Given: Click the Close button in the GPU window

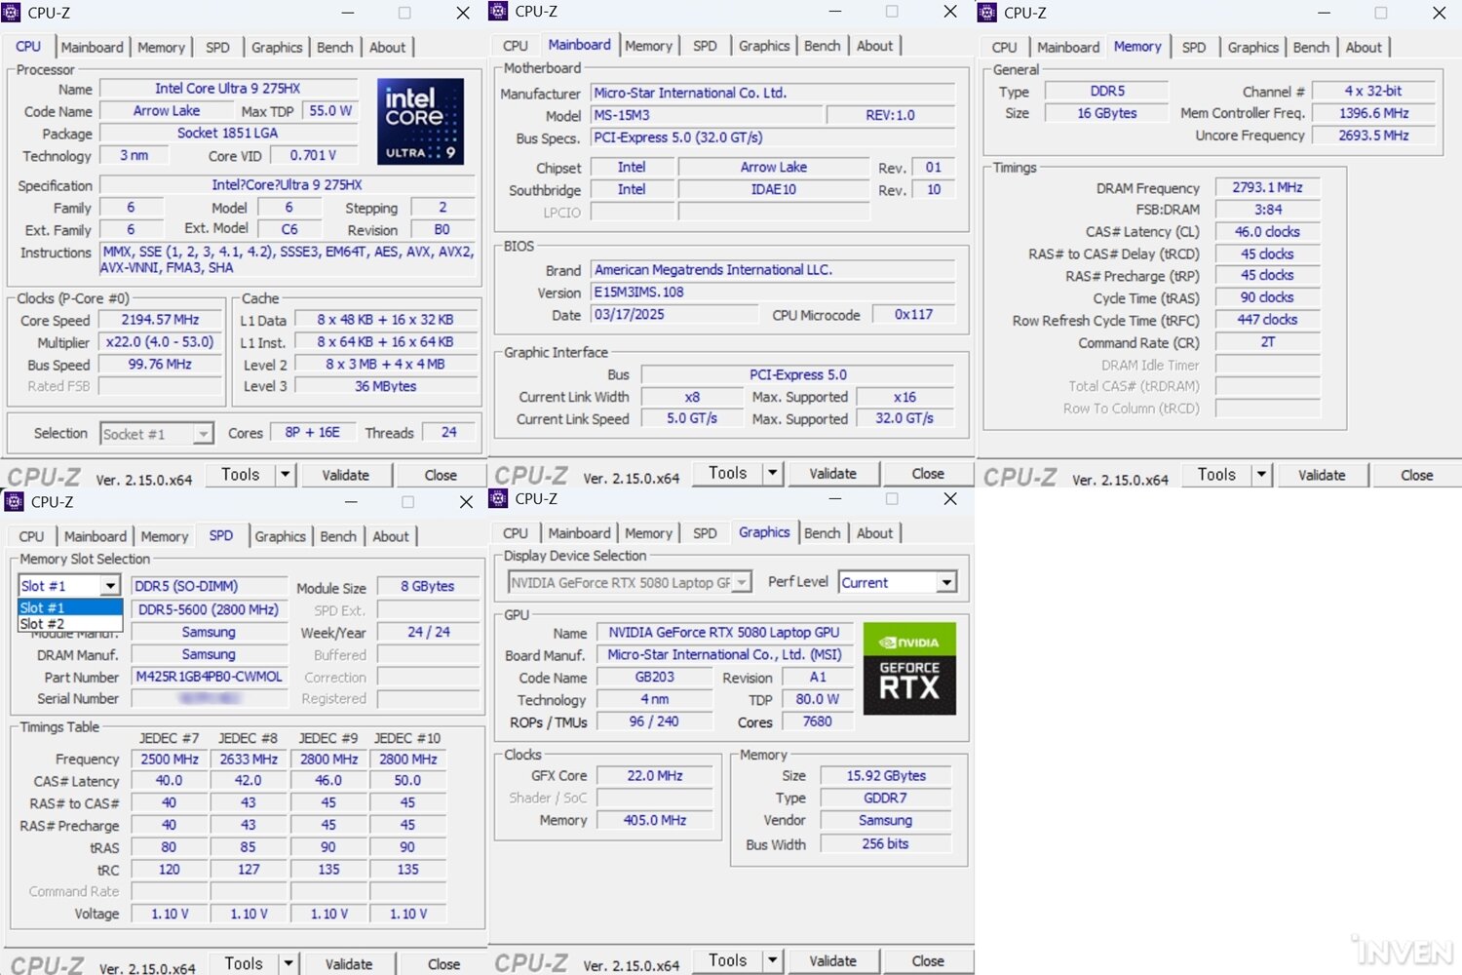Looking at the screenshot, I should coord(928,960).
